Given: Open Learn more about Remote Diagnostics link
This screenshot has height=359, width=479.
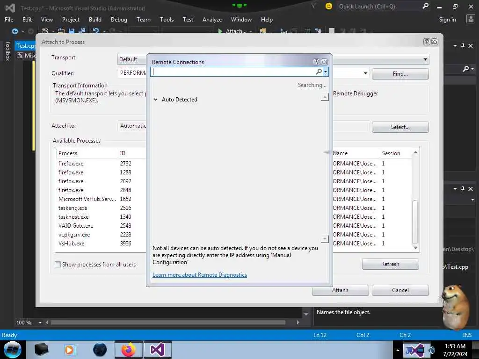Looking at the screenshot, I should [199, 275].
